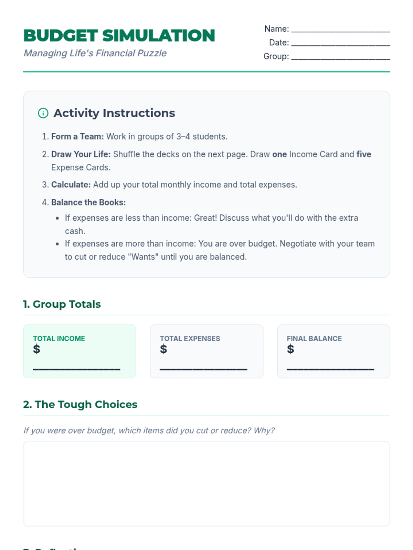Click the '2. The Tough Choices' heading

(x=80, y=405)
